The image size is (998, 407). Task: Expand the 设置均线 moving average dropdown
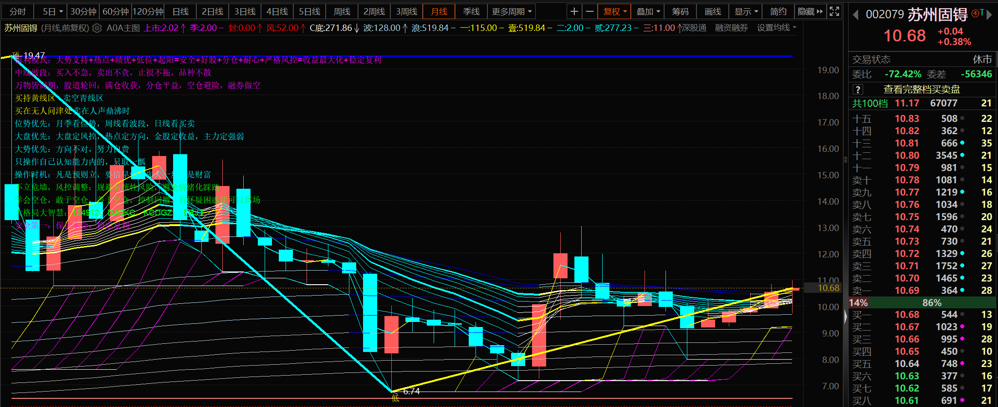777,28
